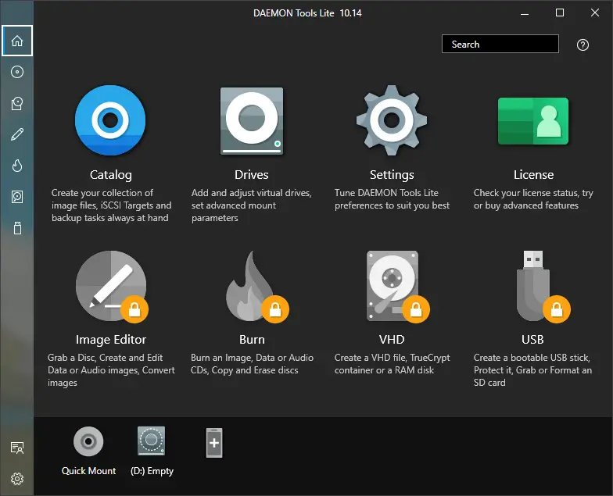Click "Create your collection of" description text

[x=102, y=192]
